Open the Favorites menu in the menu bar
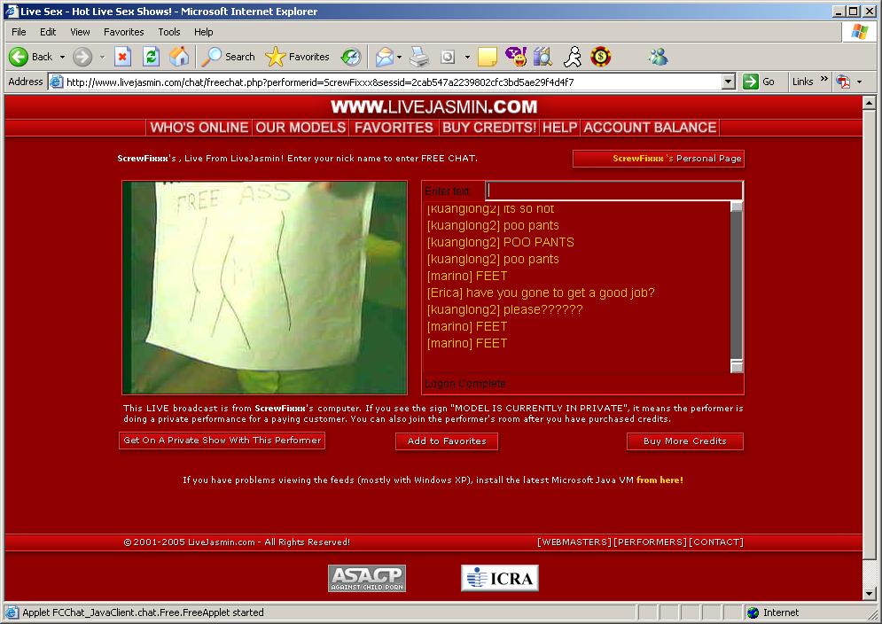882x624 pixels. pos(124,32)
